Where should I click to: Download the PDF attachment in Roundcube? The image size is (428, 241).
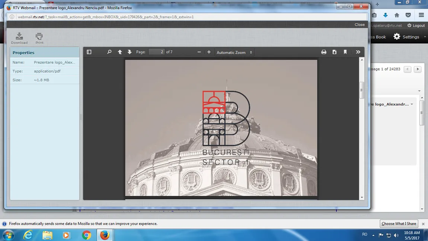click(19, 38)
